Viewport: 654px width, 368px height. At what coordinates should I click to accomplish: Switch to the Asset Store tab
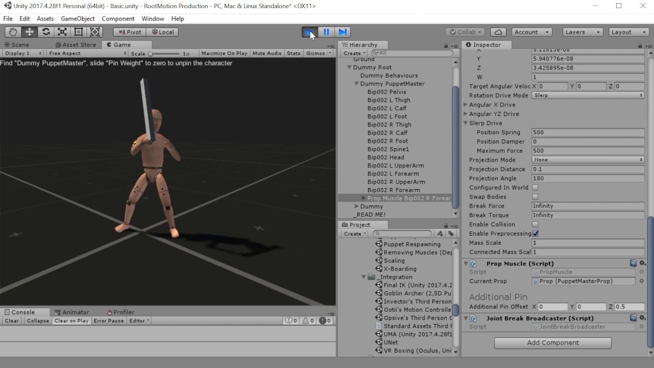(x=75, y=45)
